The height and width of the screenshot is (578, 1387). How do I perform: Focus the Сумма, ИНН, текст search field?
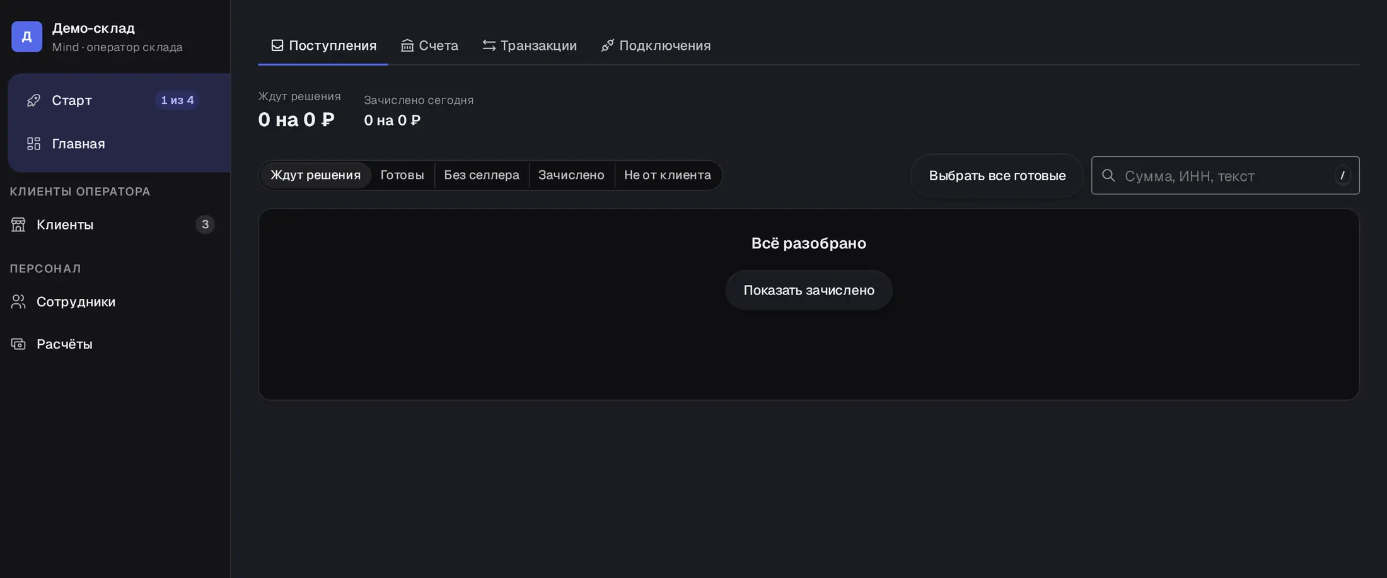coord(1226,175)
